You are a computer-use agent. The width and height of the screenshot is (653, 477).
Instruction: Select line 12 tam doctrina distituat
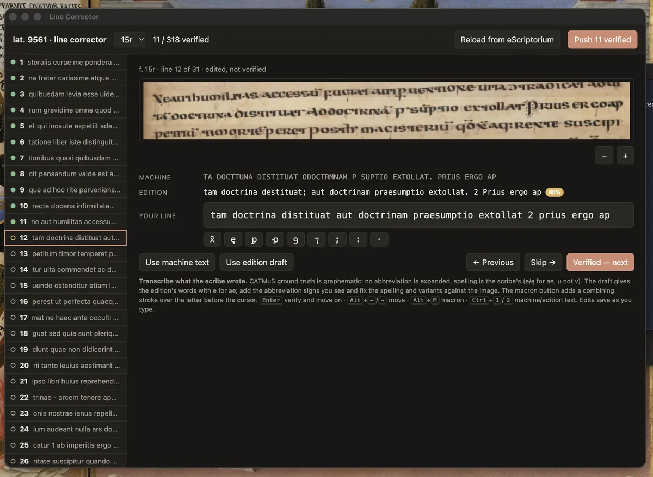pyautogui.click(x=65, y=238)
